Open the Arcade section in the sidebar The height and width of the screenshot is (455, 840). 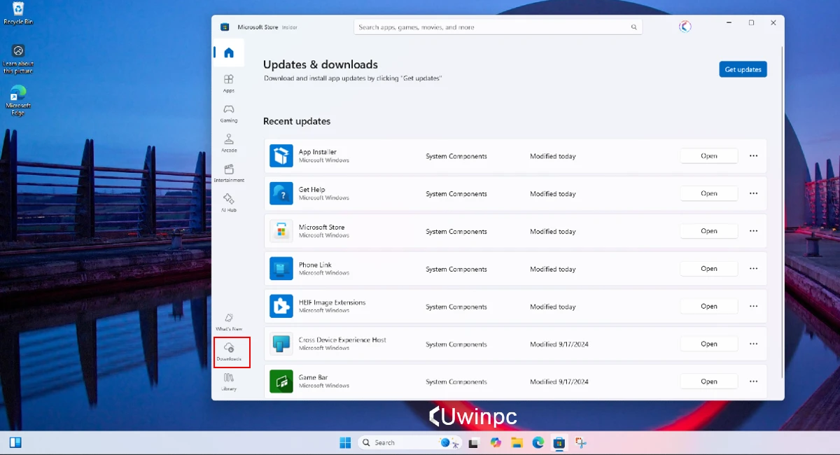click(229, 143)
